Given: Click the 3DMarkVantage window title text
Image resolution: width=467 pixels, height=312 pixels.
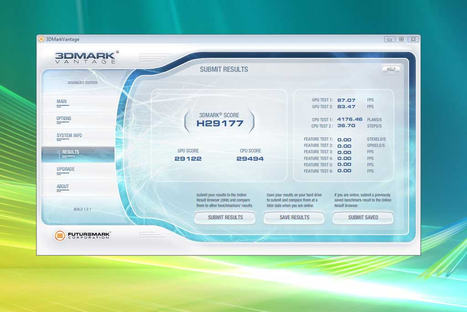Looking at the screenshot, I should click(62, 39).
